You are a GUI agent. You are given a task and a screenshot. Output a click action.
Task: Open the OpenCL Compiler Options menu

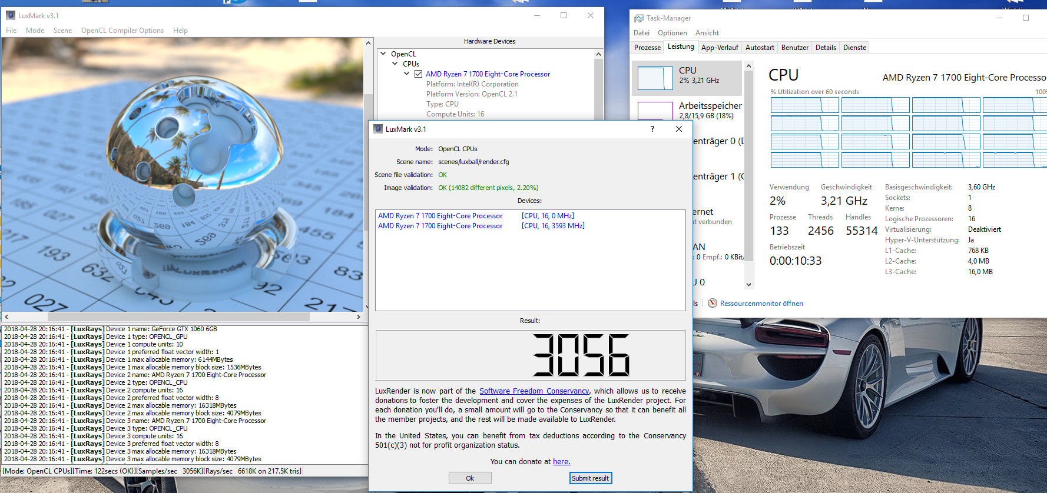tap(122, 31)
